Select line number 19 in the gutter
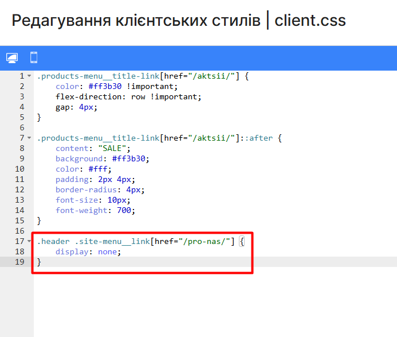 coord(19,262)
